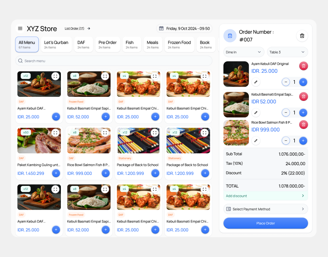Open the Dine In dropdown

[243, 52]
